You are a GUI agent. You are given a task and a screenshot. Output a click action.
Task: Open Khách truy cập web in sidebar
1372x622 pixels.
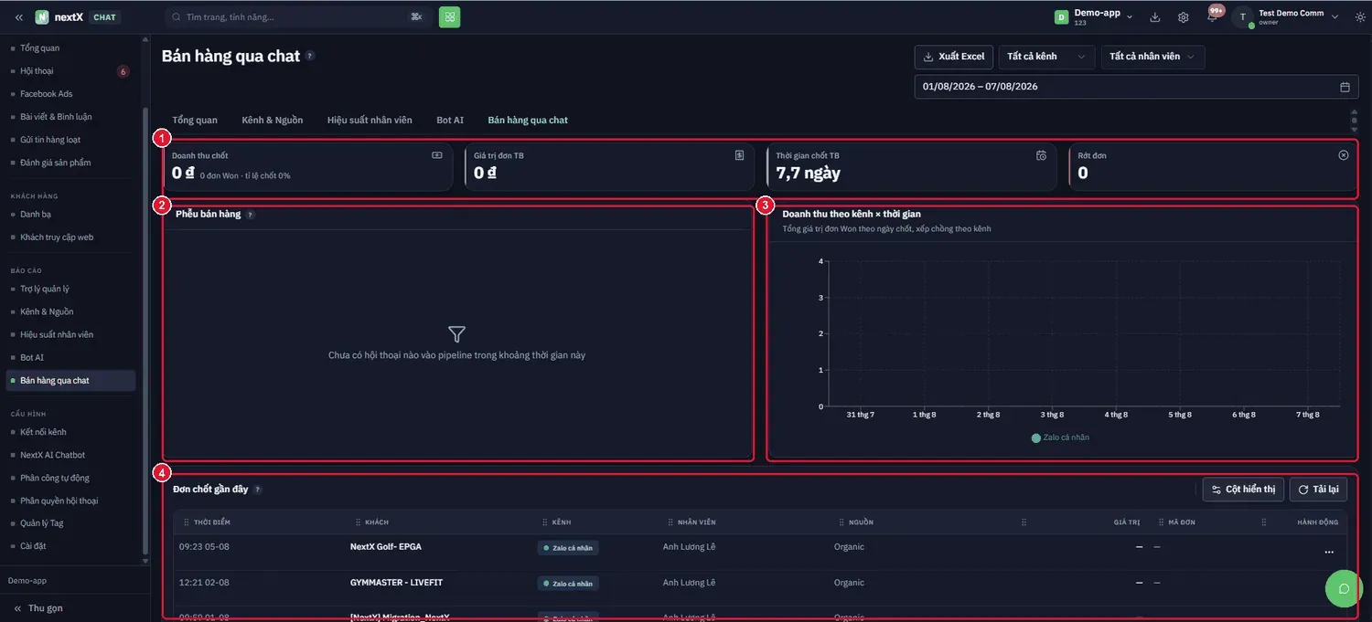pos(70,237)
